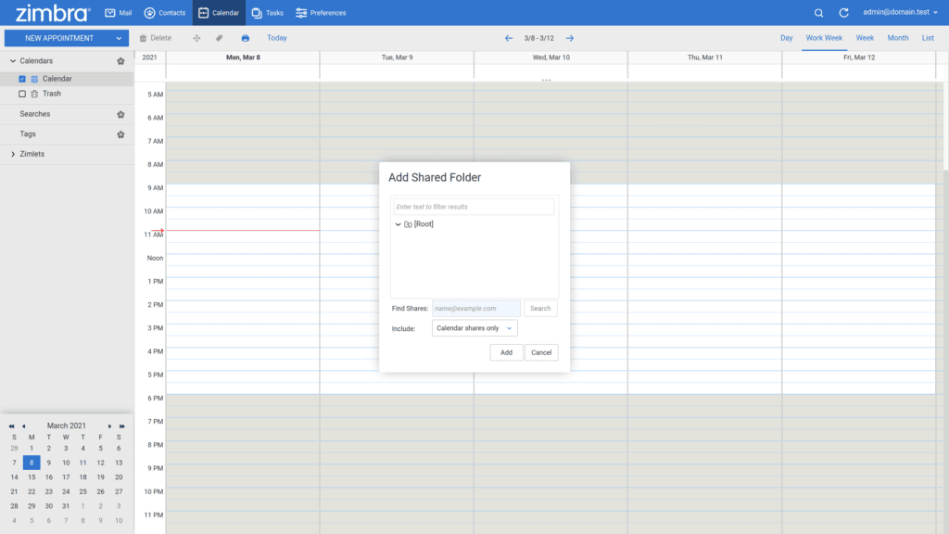Click the tag icon in toolbar

pos(219,38)
